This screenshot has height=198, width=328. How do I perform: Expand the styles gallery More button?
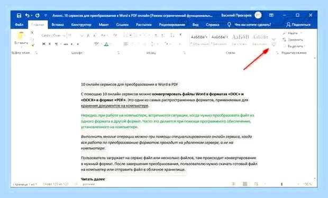274,44
